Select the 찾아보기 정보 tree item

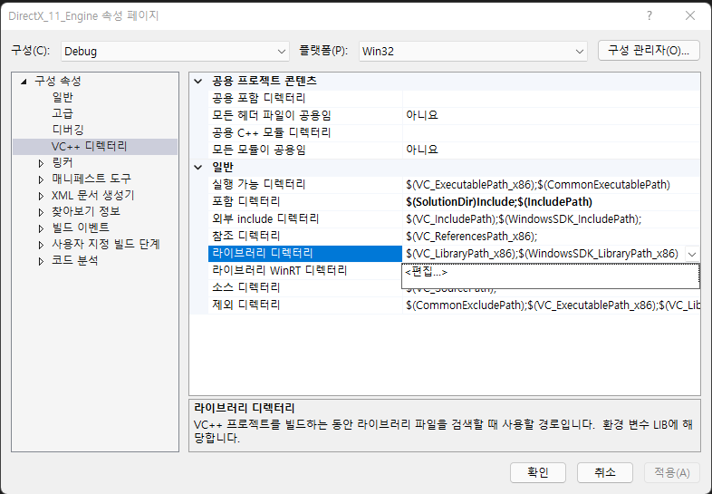click(x=86, y=212)
